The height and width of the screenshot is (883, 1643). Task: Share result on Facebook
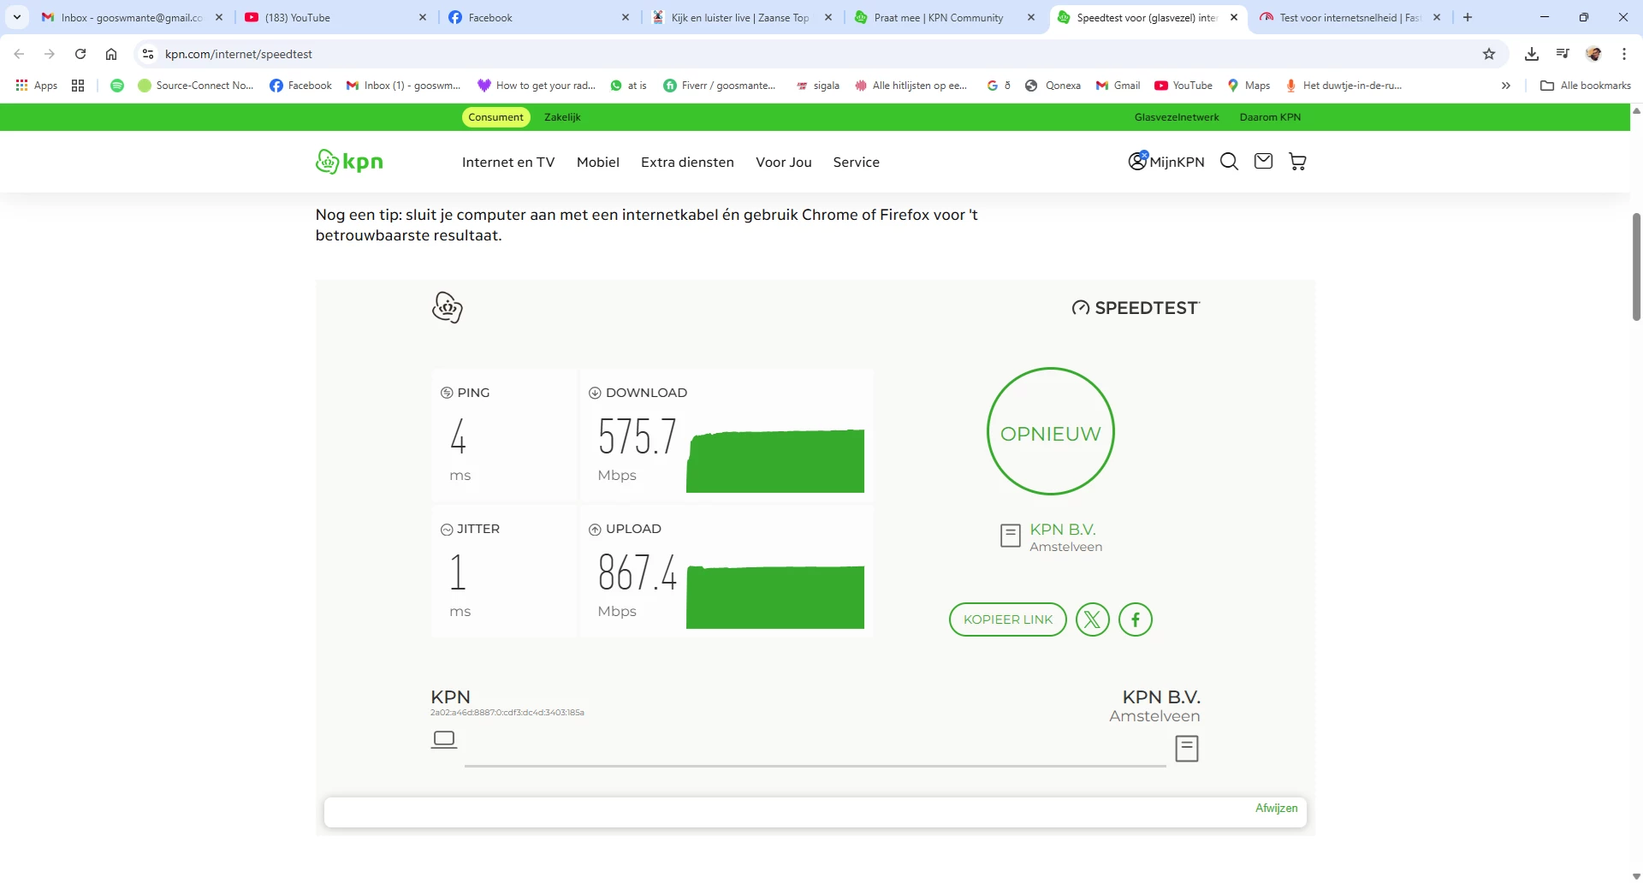1136,619
